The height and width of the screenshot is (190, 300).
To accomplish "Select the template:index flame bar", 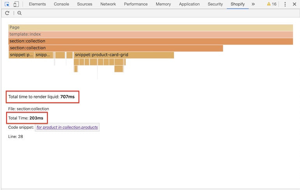I will pos(150,34).
